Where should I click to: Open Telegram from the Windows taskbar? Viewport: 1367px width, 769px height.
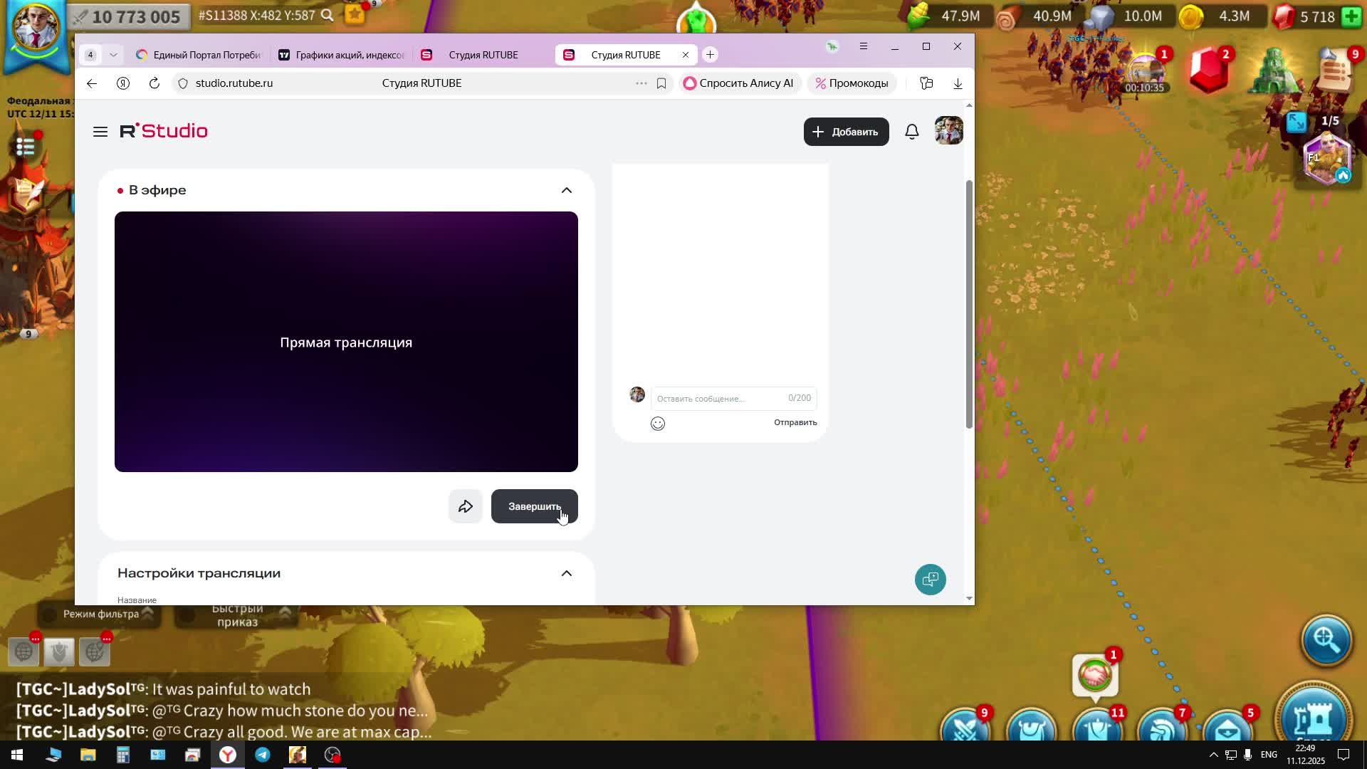[x=263, y=755]
